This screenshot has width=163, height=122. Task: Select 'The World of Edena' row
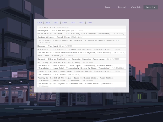(x=81, y=67)
